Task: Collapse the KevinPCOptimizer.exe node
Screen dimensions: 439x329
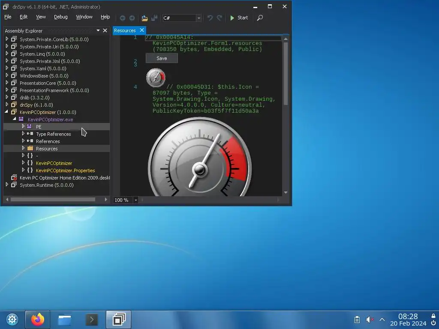Action: coord(14,119)
